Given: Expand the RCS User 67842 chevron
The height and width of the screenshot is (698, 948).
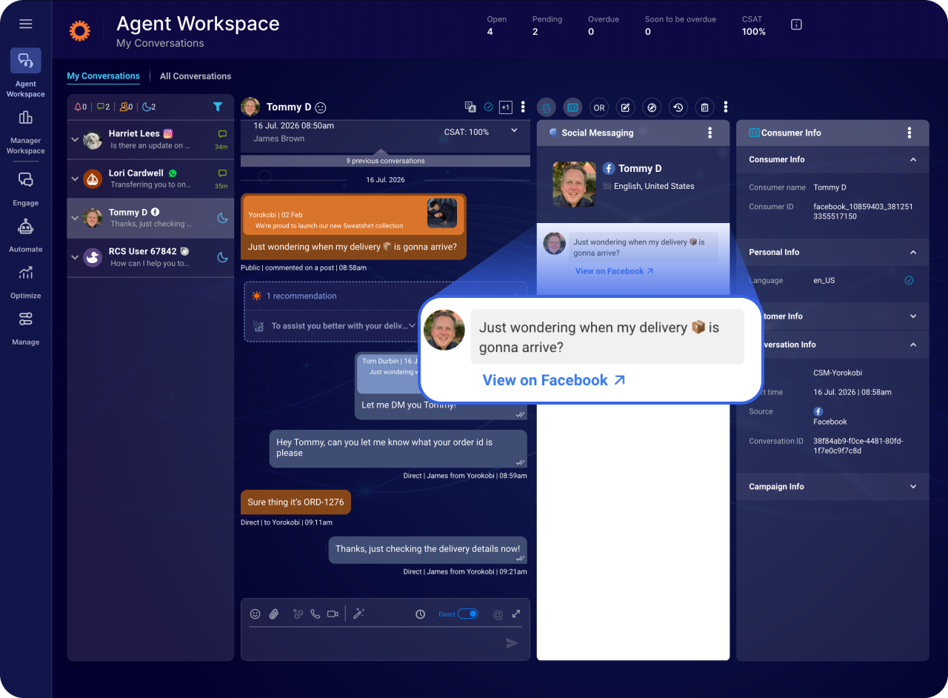Looking at the screenshot, I should 75,257.
